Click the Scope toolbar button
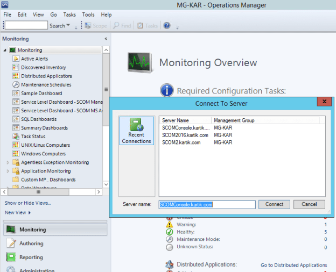The width and height of the screenshot is (336, 272). 96,26
